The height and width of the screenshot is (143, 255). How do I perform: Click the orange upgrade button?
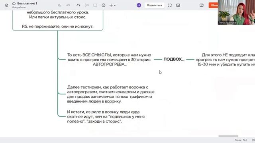click(x=214, y=5)
